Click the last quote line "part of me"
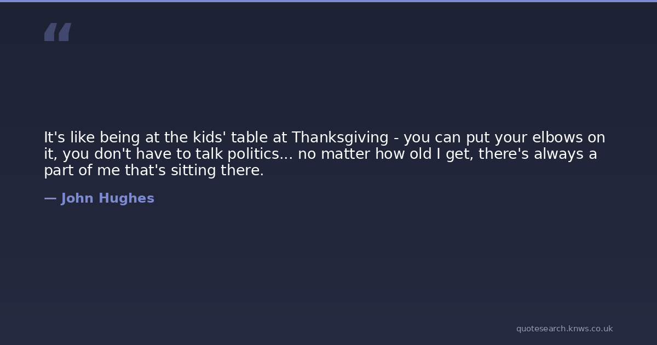This screenshot has height=345, width=657. 153,170
